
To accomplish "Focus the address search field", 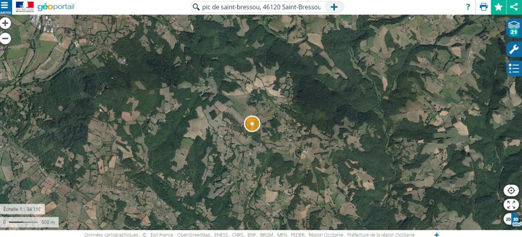I will tap(262, 7).
